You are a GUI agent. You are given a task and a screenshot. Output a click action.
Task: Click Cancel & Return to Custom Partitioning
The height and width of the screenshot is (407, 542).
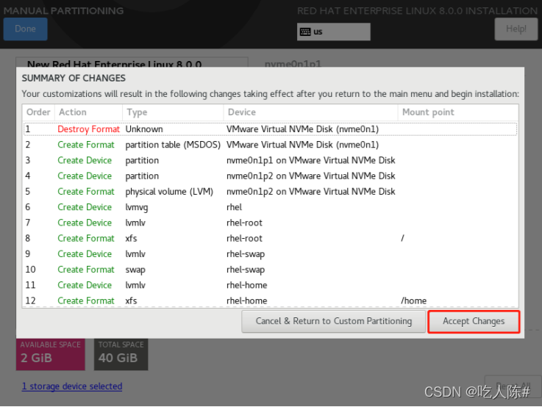click(x=334, y=321)
